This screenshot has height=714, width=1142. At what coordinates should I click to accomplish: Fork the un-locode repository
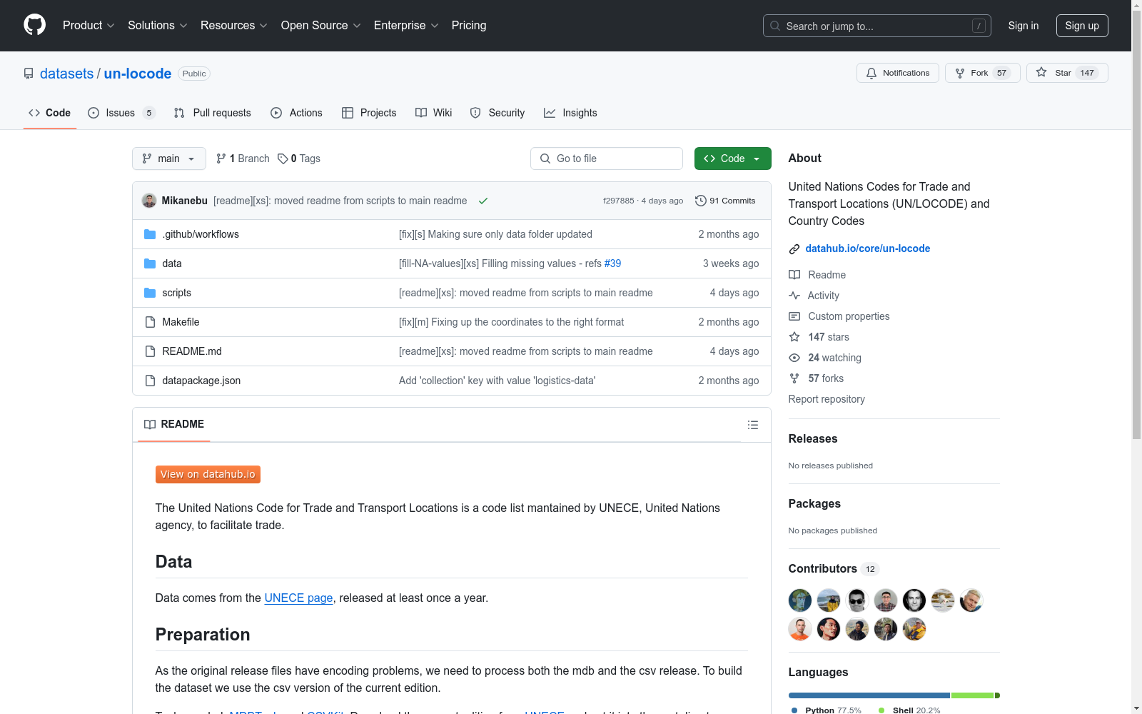(x=982, y=73)
